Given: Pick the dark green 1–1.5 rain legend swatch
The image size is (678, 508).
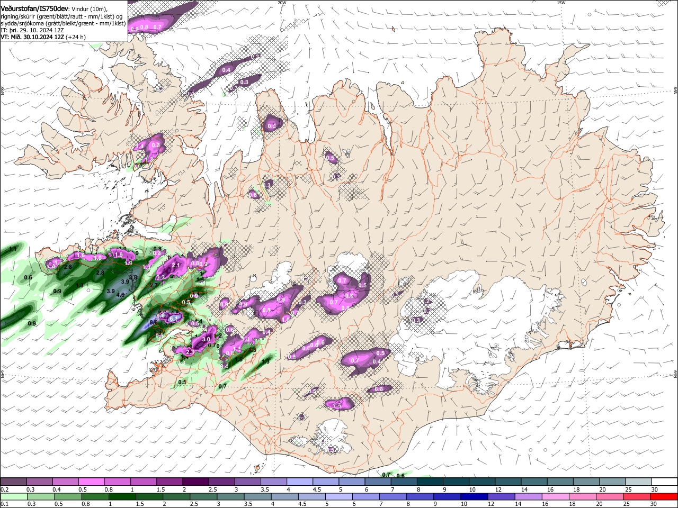Looking at the screenshot, I should coord(122,496).
